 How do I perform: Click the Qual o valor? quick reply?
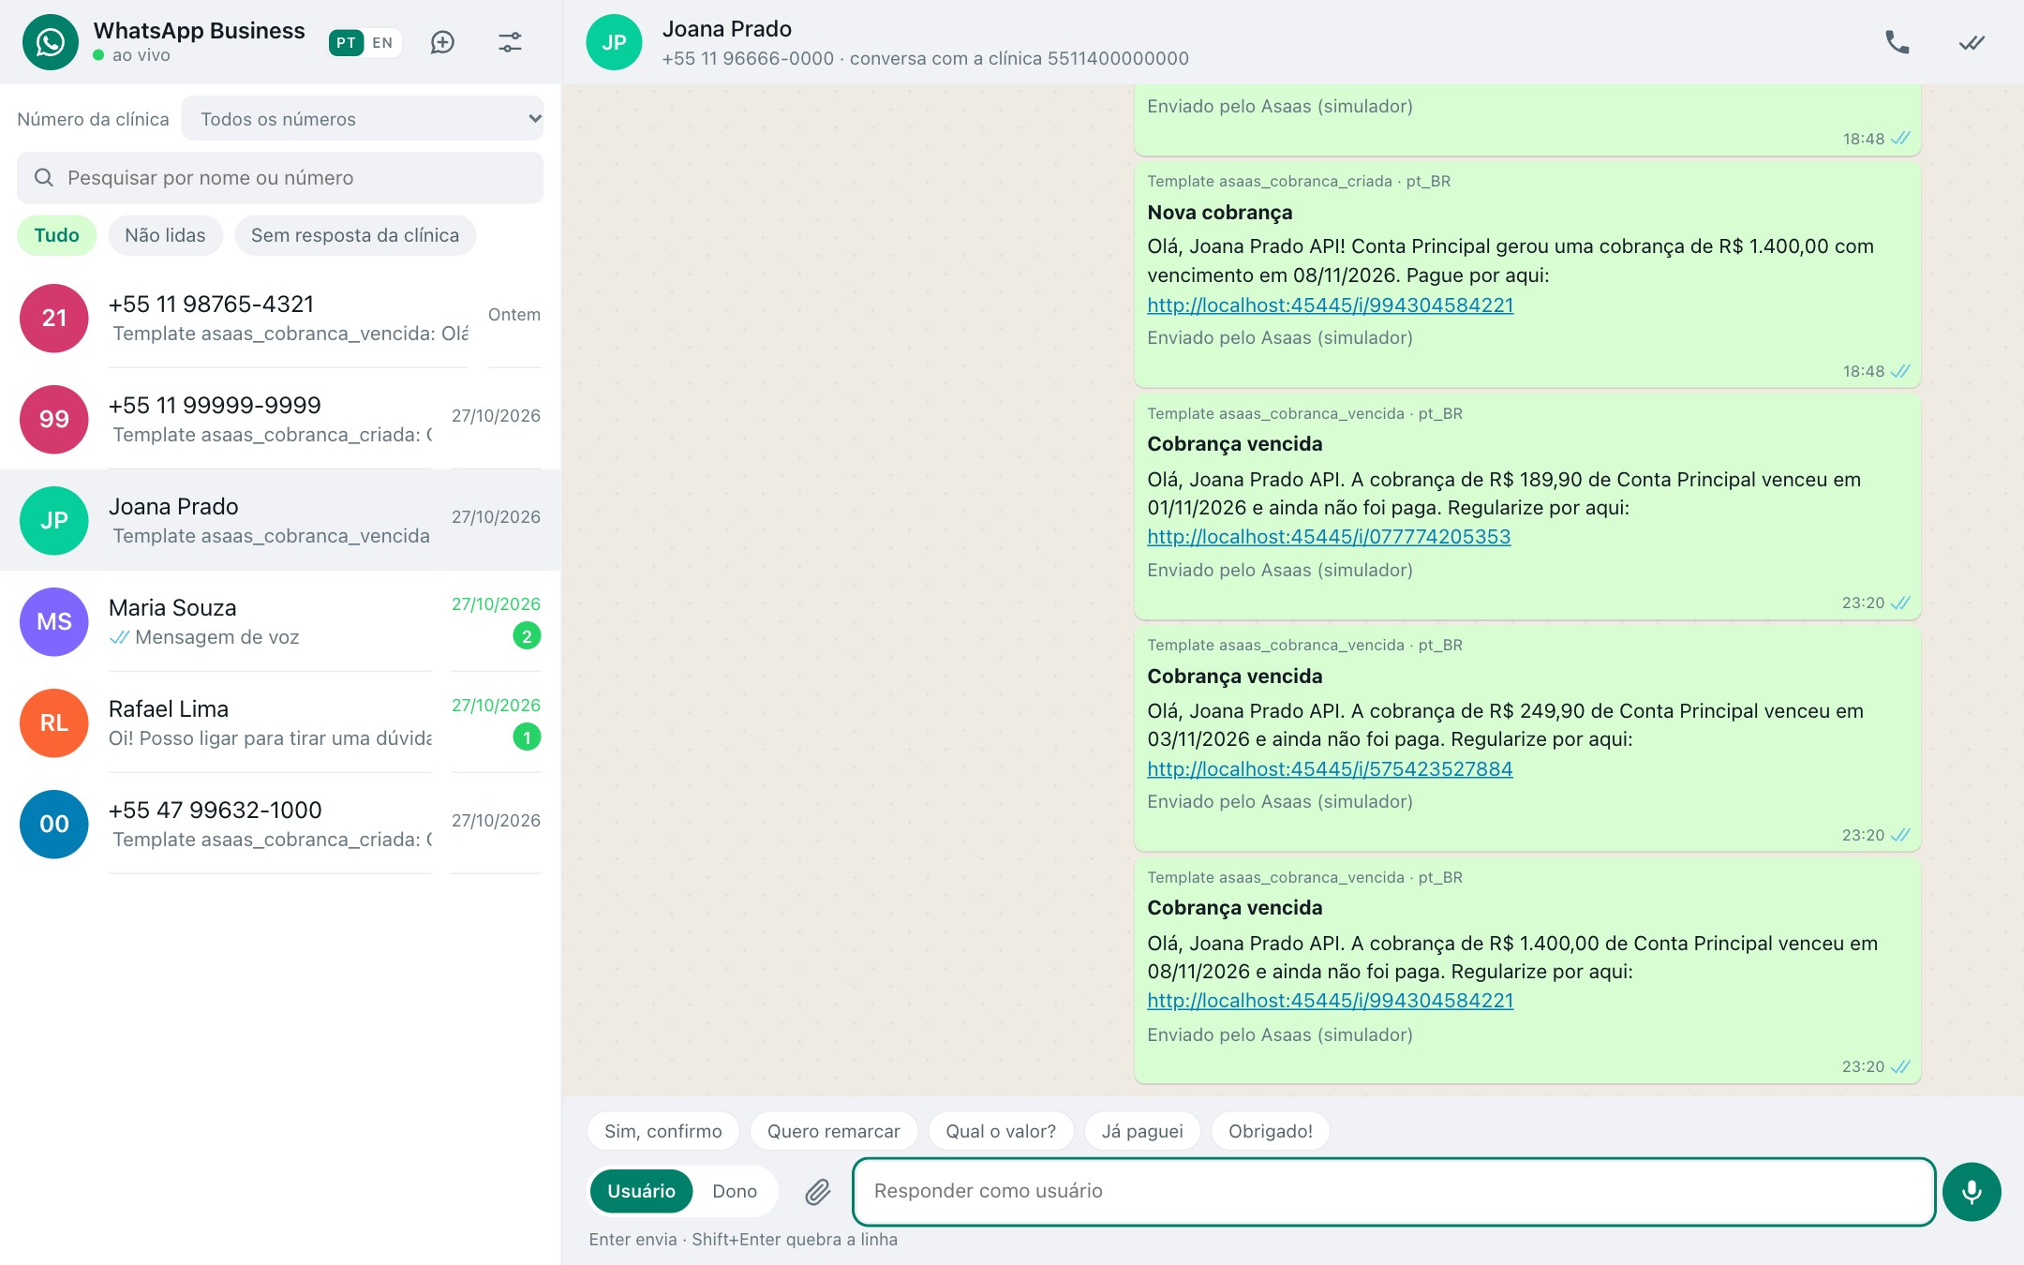click(1001, 1131)
